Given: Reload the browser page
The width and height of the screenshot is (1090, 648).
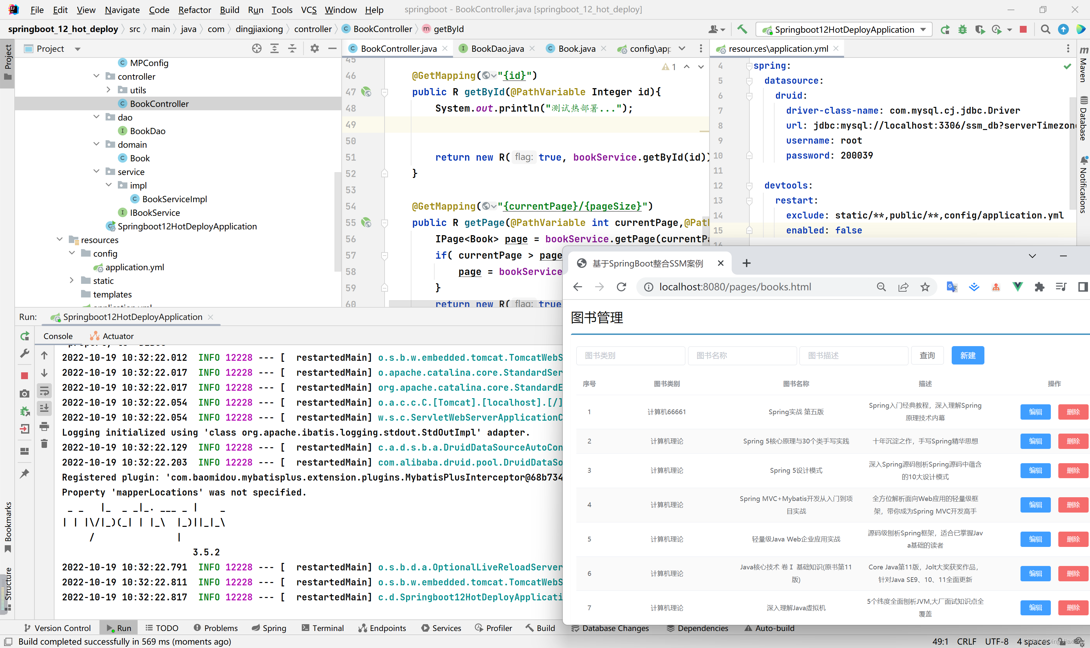Looking at the screenshot, I should pos(621,287).
